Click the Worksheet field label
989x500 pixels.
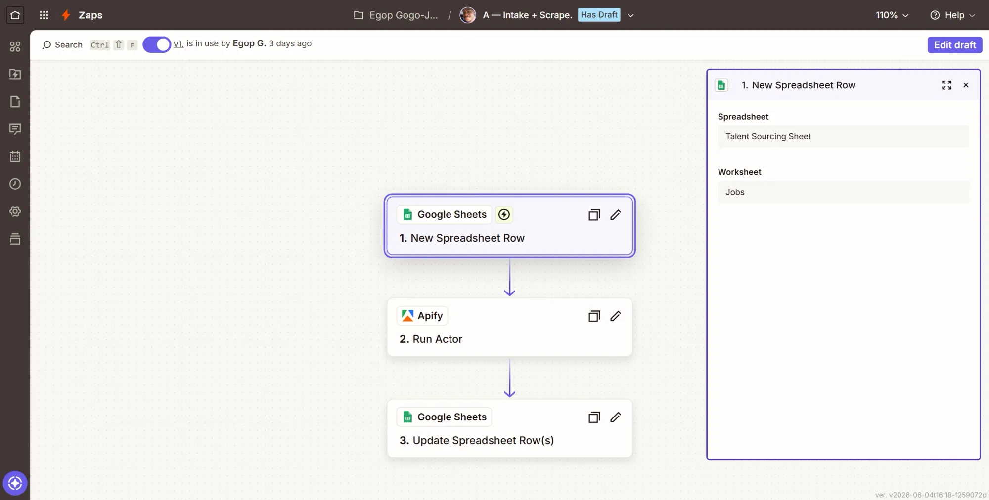[739, 172]
